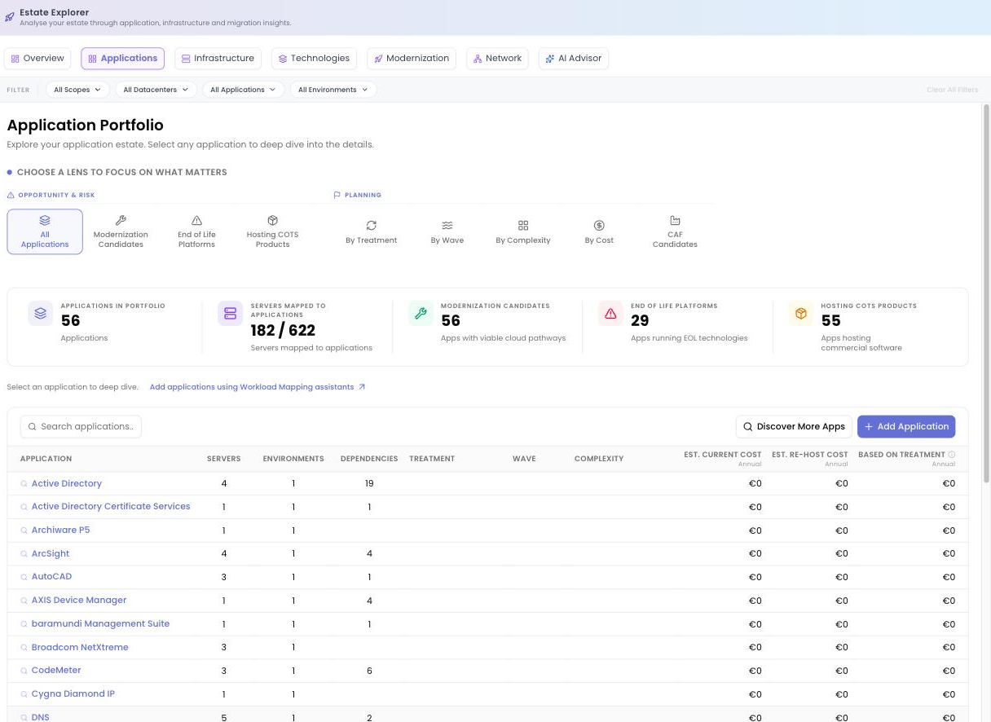Click the Treatment column header
The width and height of the screenshot is (991, 722).
click(432, 459)
